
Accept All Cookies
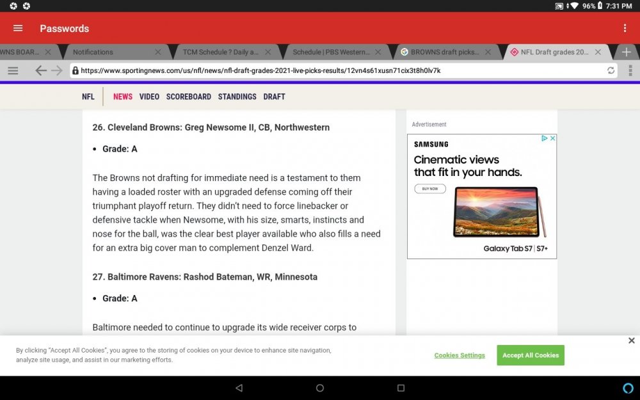click(x=531, y=355)
